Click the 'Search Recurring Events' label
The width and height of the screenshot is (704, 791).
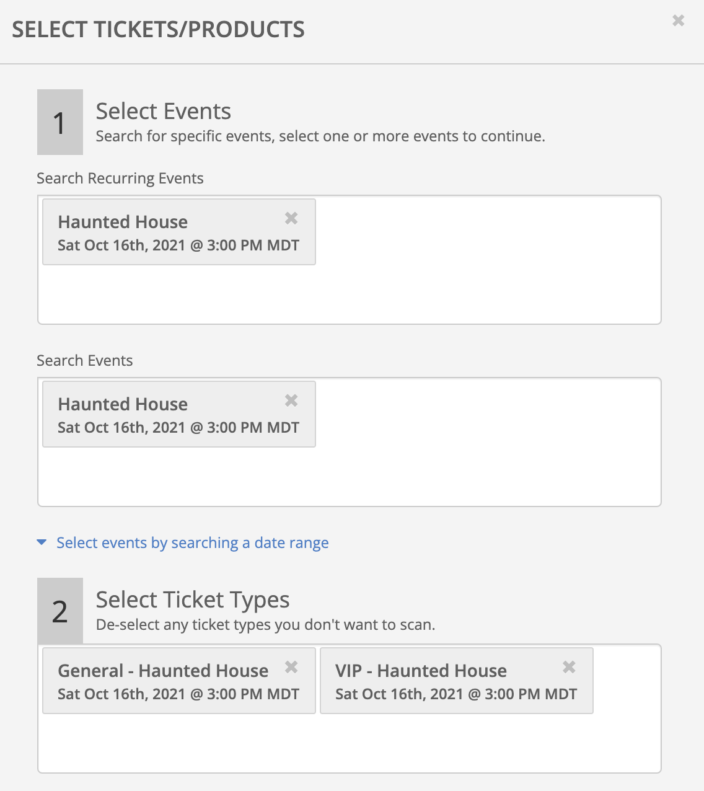[x=120, y=179]
